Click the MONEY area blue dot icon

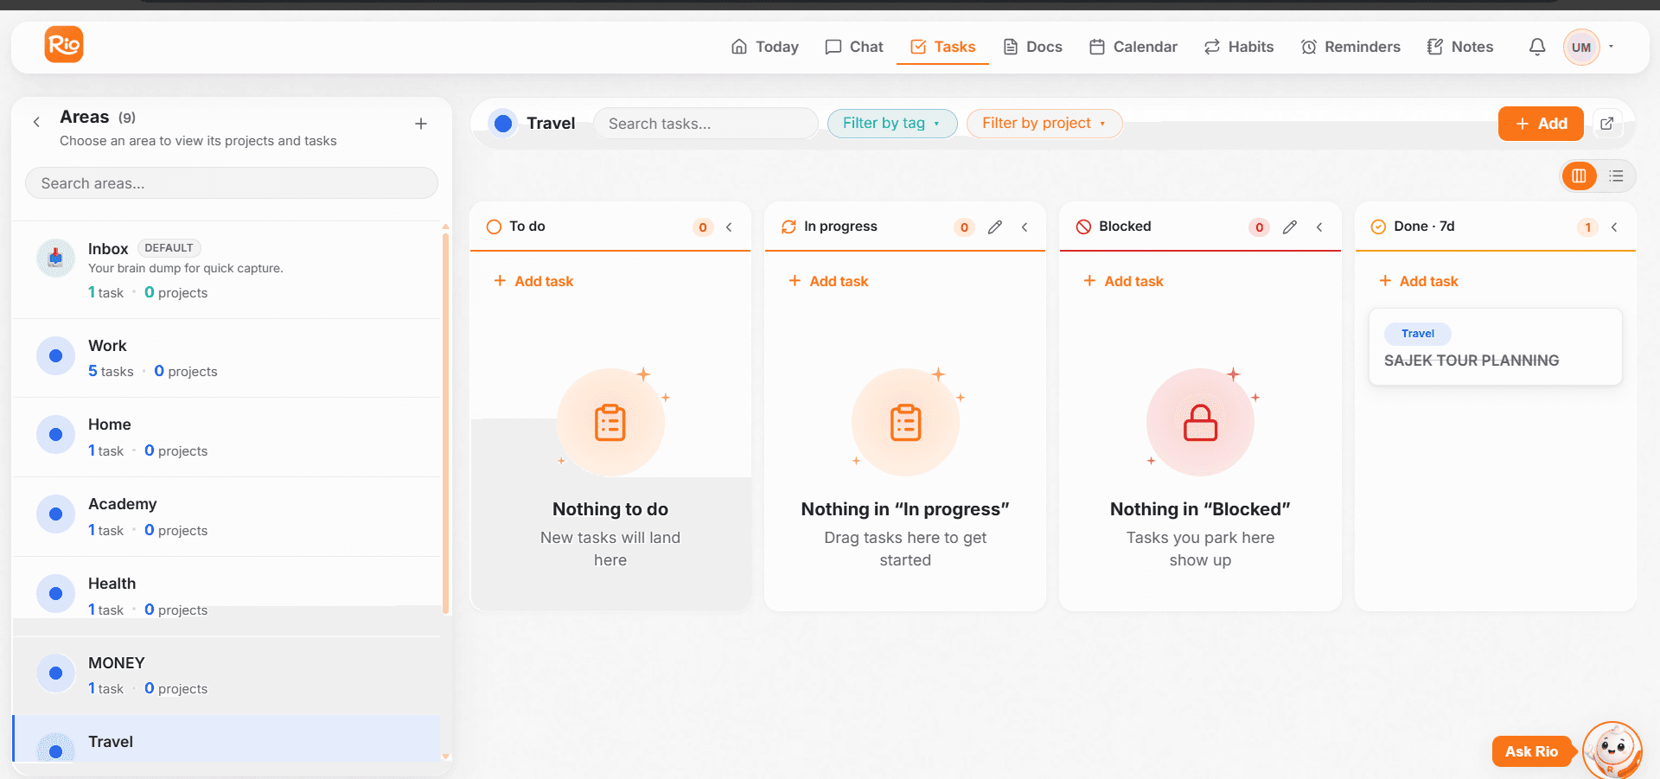55,673
